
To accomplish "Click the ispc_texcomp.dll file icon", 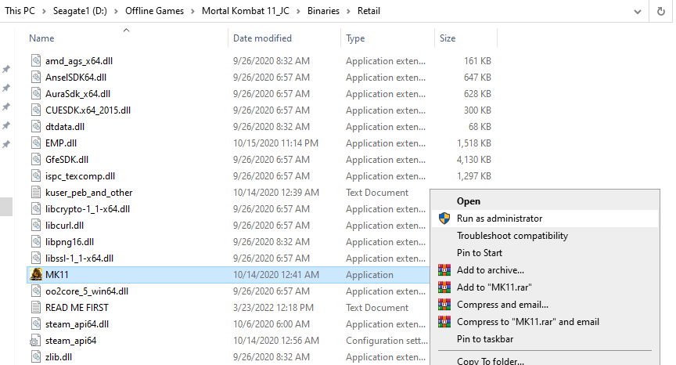I will (x=36, y=175).
